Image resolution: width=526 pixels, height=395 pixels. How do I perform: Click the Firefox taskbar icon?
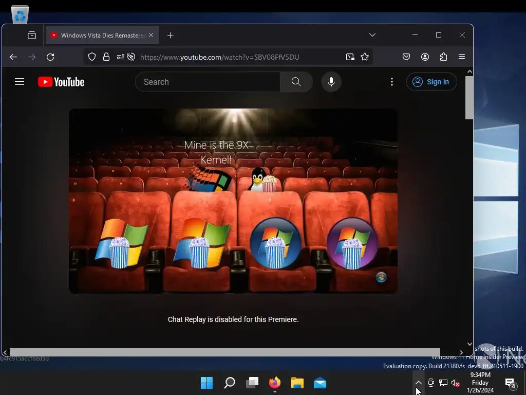275,383
